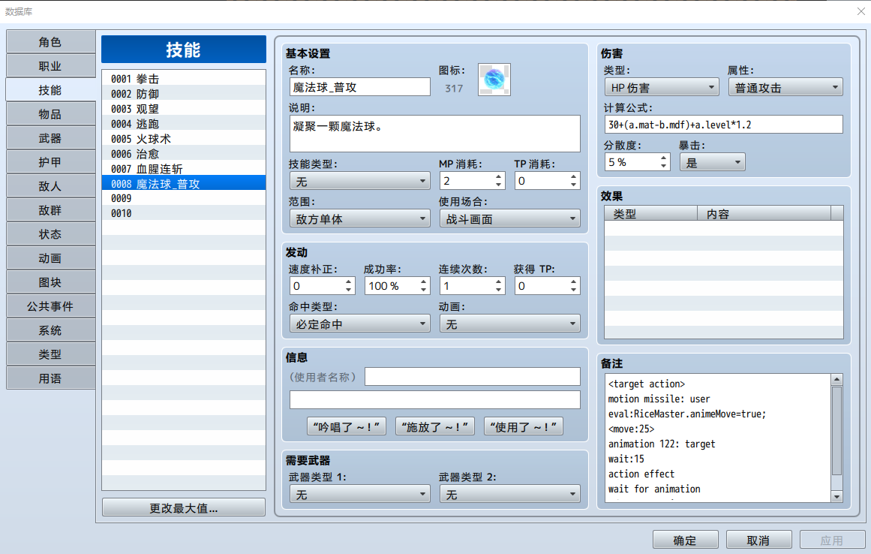Open the 技能类型 dropdown

click(360, 181)
